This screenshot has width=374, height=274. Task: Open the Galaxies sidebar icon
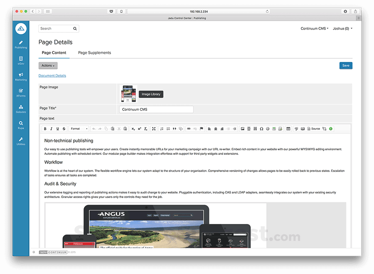[20, 108]
